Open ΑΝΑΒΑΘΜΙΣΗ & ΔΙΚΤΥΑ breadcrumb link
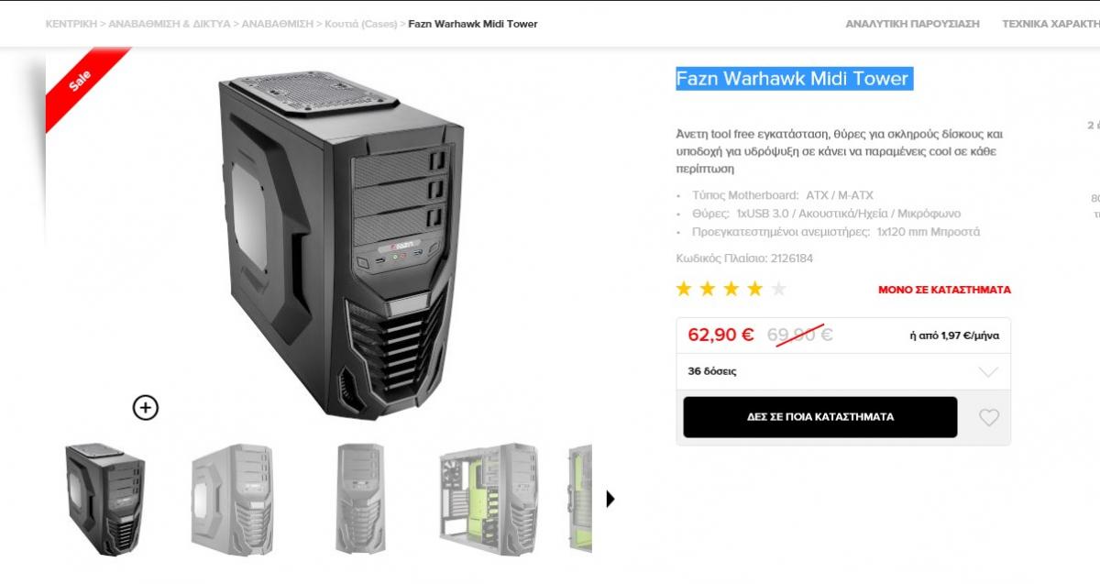Screen dimensions: 1100x584 coord(170,24)
